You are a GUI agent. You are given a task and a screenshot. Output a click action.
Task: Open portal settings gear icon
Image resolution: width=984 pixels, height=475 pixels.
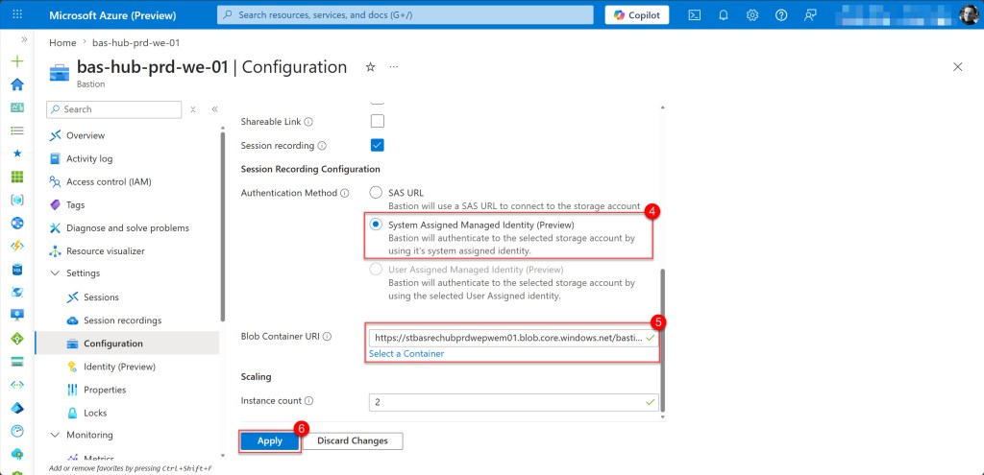click(x=752, y=15)
